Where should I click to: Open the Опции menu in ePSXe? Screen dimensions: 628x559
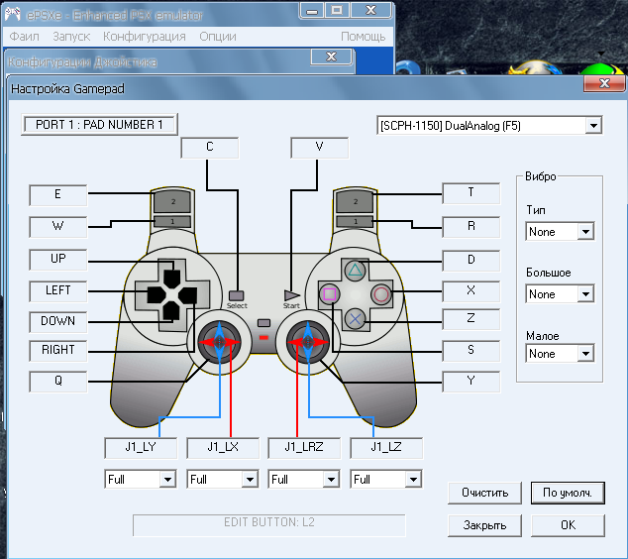point(218,37)
